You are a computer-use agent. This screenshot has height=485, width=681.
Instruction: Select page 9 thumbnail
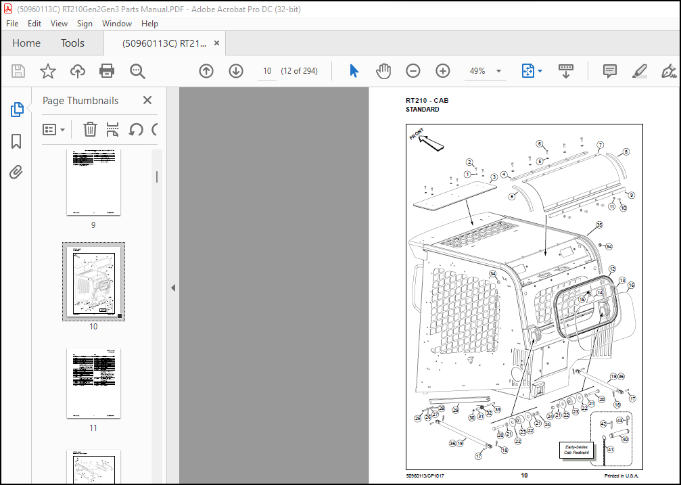[x=93, y=183]
